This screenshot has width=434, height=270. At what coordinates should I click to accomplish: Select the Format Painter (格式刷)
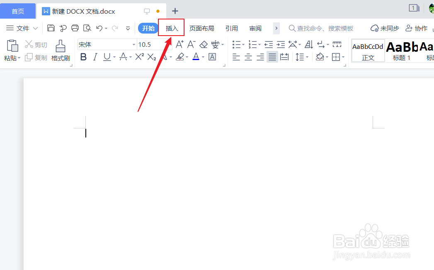(61, 51)
